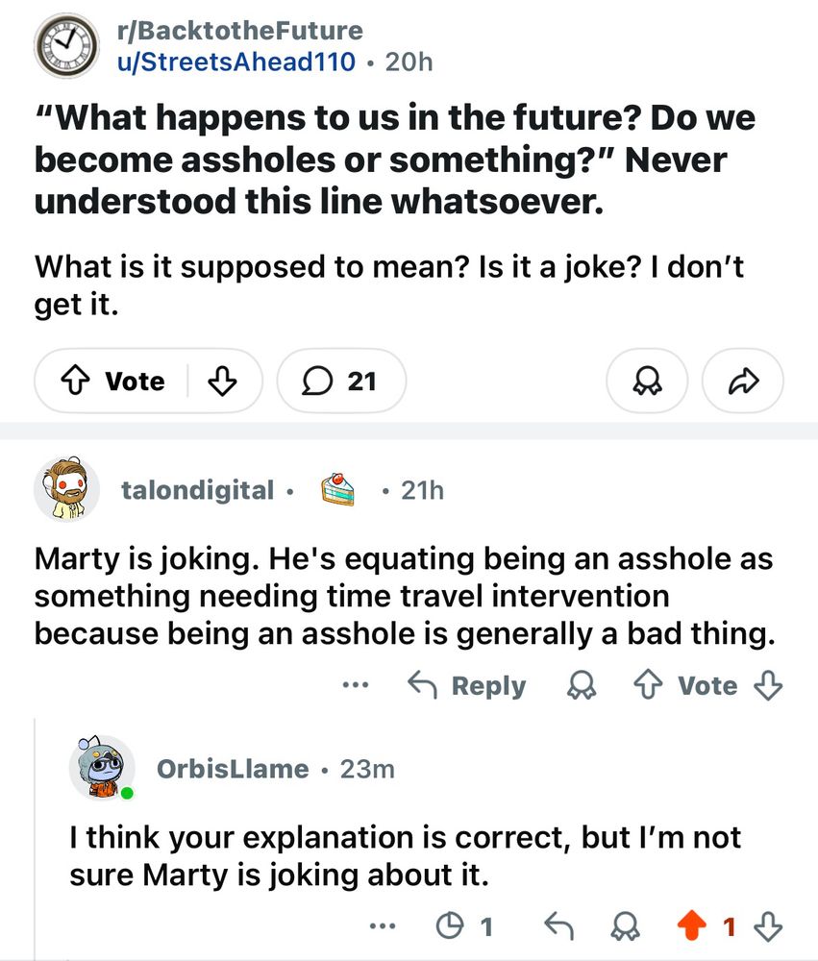Image resolution: width=818 pixels, height=961 pixels.
Task: Reply to talondigital's comment
Action: [467, 685]
